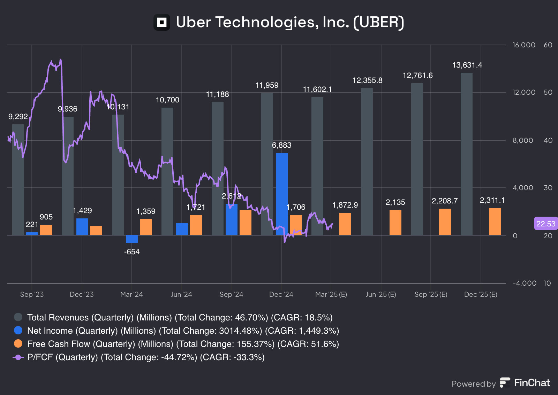Toggle the Total Revenues legend dot
Screen dimensions: 558x395
[x=18, y=317]
